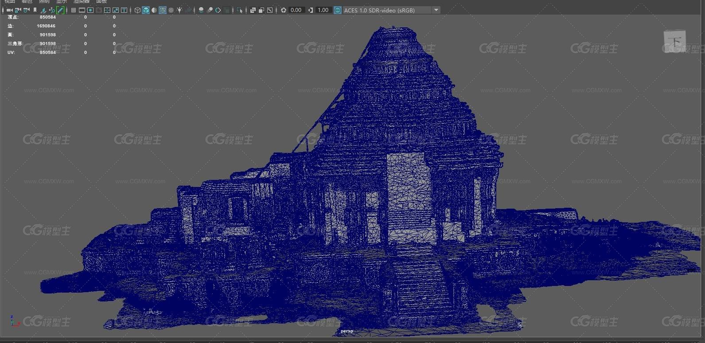The height and width of the screenshot is (343, 705).
Task: Click the Gamma value field 1.00
Action: coord(323,10)
